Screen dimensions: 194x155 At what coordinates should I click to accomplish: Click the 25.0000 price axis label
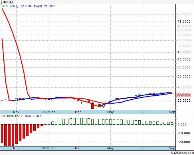184,87
